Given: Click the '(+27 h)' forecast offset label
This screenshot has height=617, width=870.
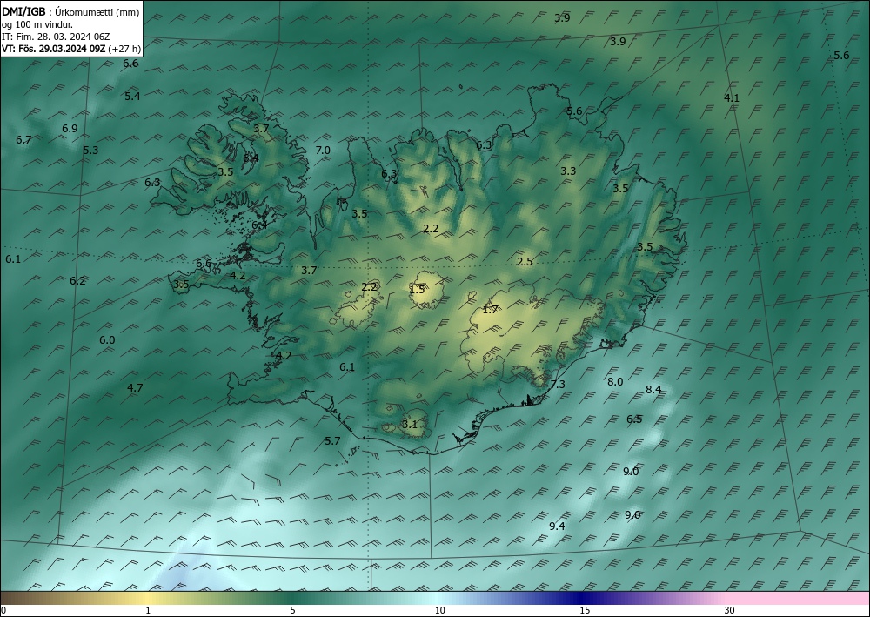Looking at the screenshot, I should point(124,49).
